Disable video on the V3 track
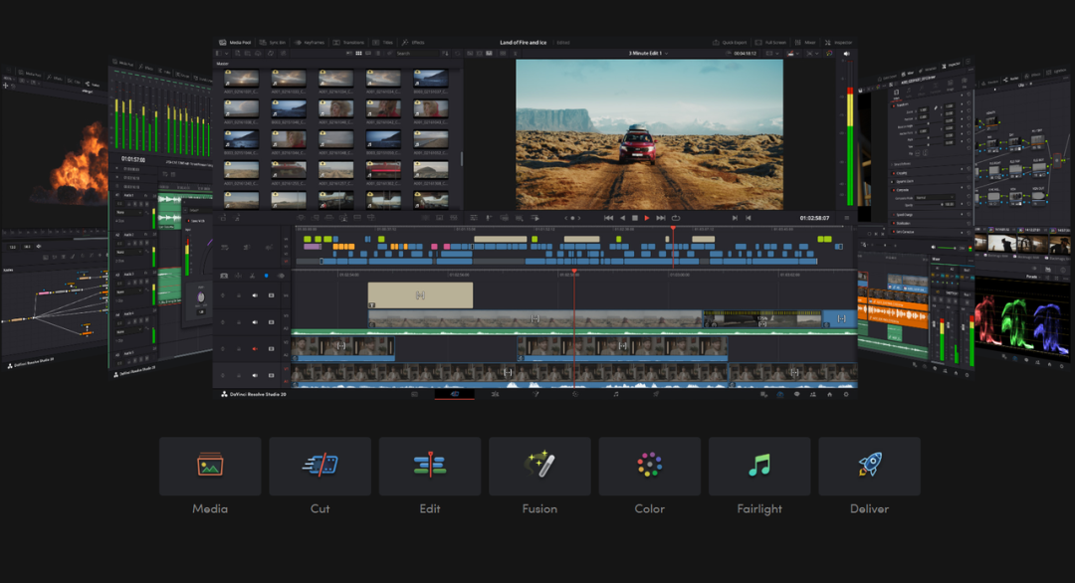 (x=272, y=322)
